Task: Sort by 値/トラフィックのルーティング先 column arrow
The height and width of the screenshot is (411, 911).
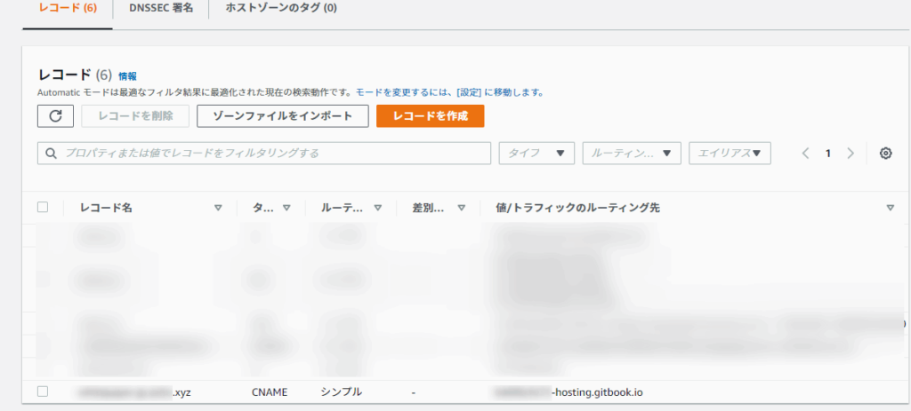Action: [890, 208]
